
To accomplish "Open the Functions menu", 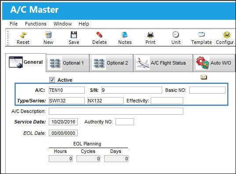I will pyautogui.click(x=36, y=24).
